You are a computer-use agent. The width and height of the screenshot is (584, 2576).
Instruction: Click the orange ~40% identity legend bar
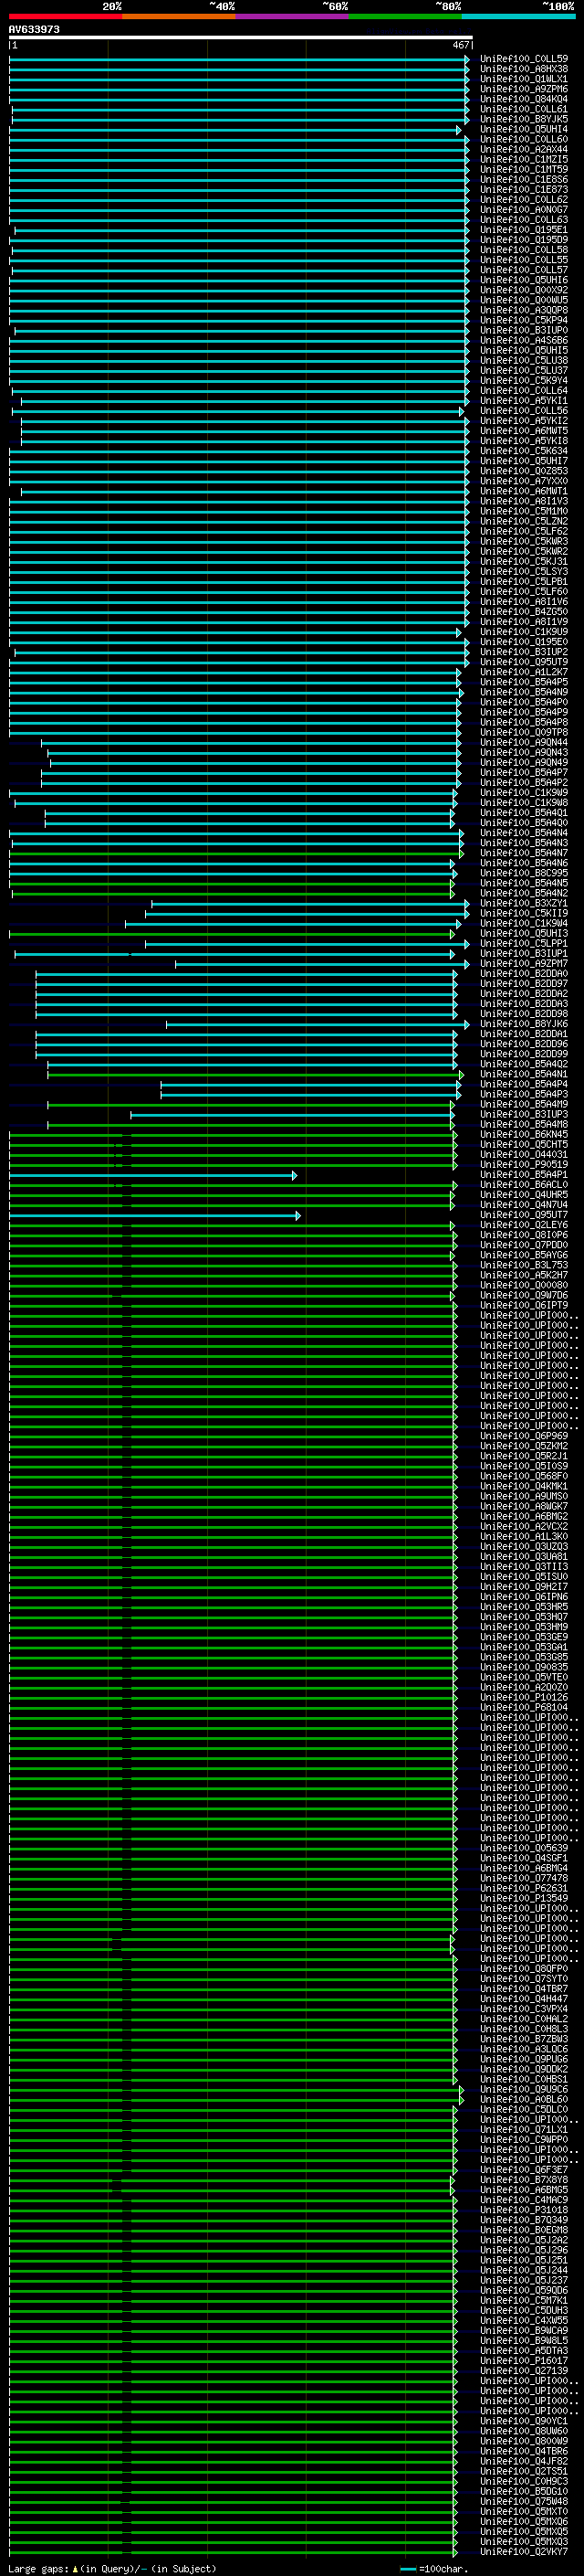[179, 16]
